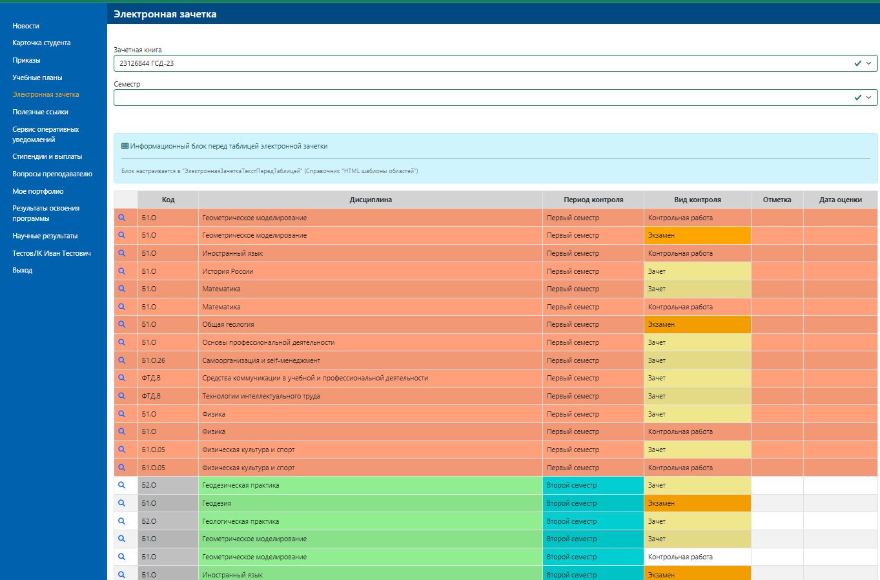
Task: Open Мое портфолио page
Action: click(38, 191)
